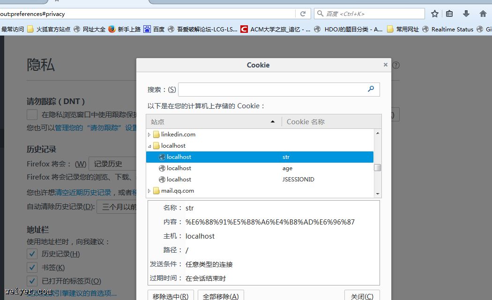Screen dimensions: 492x300
Task: Expand the linkedin.com cookie folder
Action: pos(149,135)
